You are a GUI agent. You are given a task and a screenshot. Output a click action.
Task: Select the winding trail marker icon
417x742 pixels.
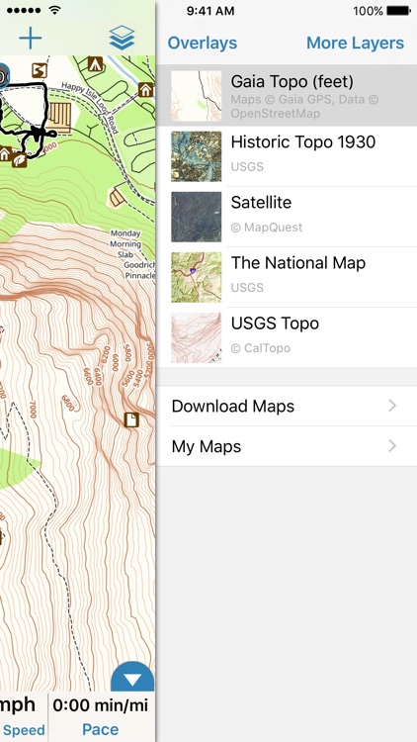[x=40, y=70]
